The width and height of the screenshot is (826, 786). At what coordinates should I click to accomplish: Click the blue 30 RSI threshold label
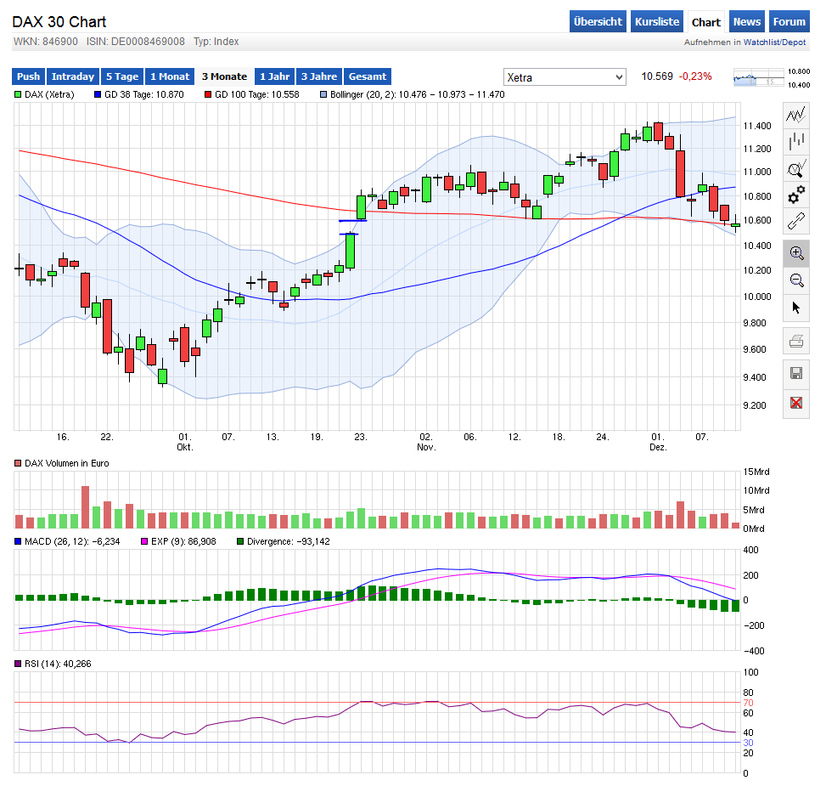[x=748, y=743]
